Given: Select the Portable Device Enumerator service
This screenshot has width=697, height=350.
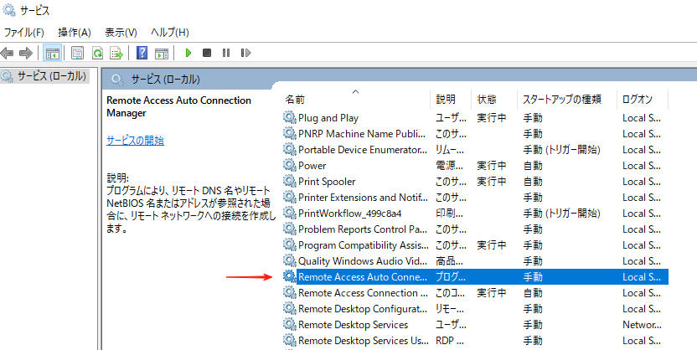Looking at the screenshot, I should pos(363,150).
